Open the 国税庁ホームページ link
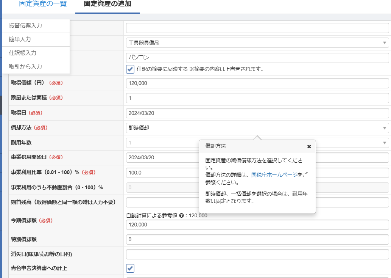 click(274, 175)
